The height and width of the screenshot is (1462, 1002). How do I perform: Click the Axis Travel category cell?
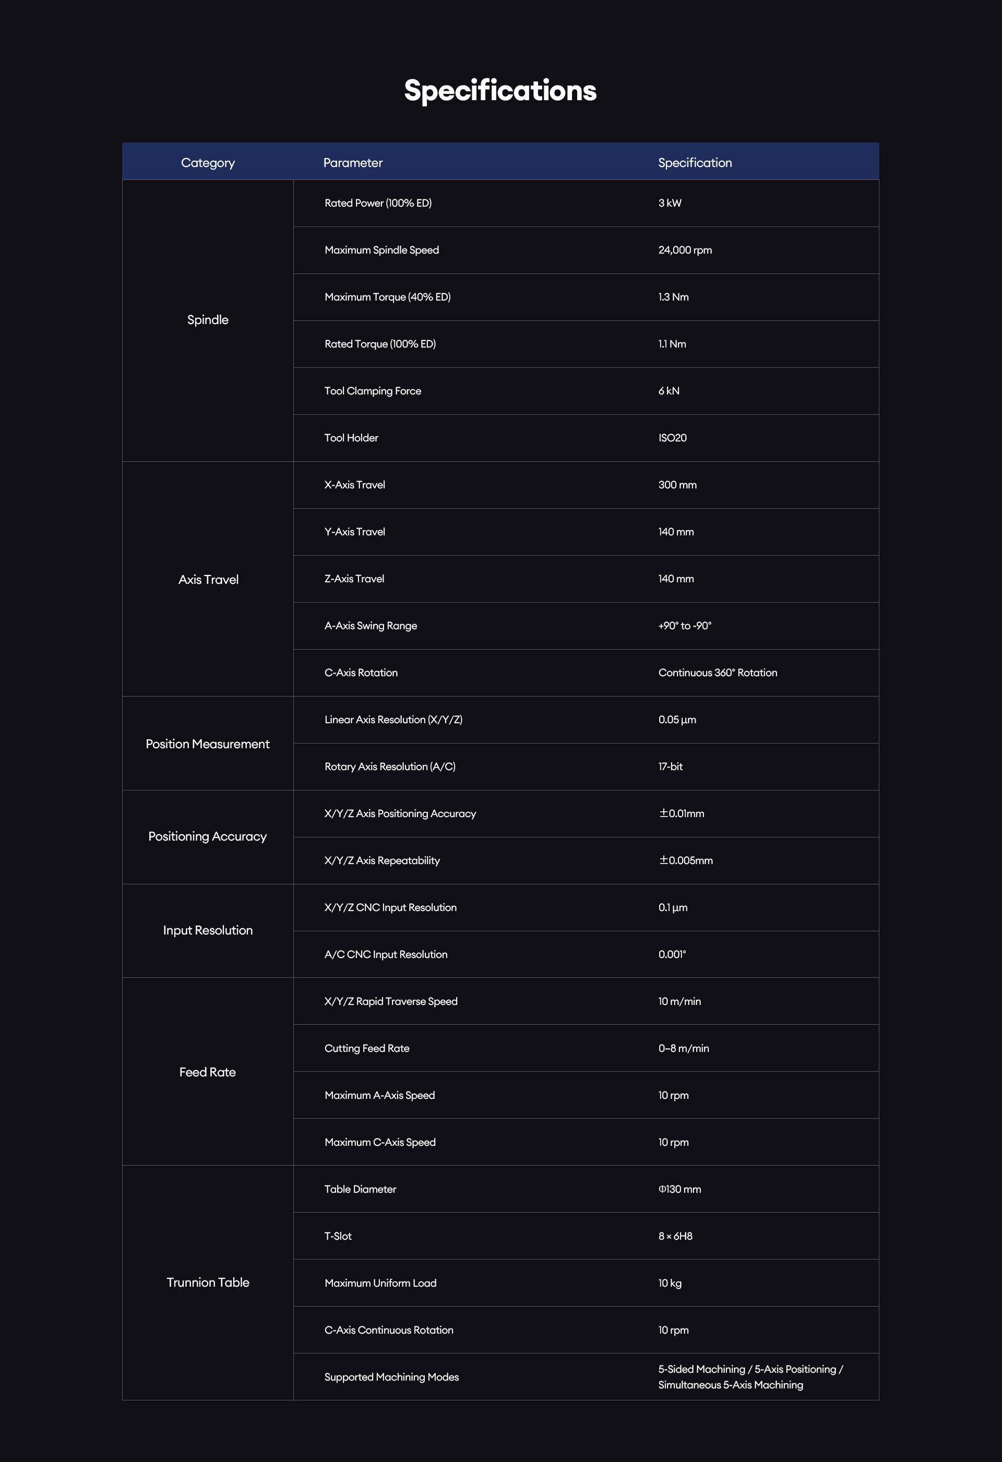(x=208, y=579)
